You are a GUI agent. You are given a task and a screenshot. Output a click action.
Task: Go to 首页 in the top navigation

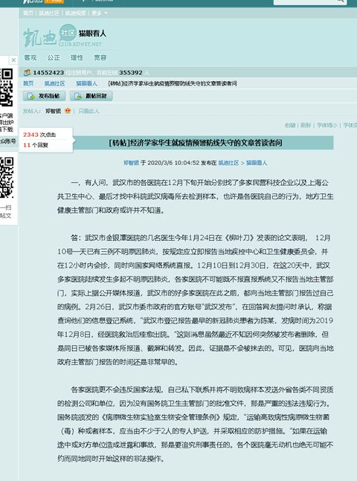pos(28,13)
